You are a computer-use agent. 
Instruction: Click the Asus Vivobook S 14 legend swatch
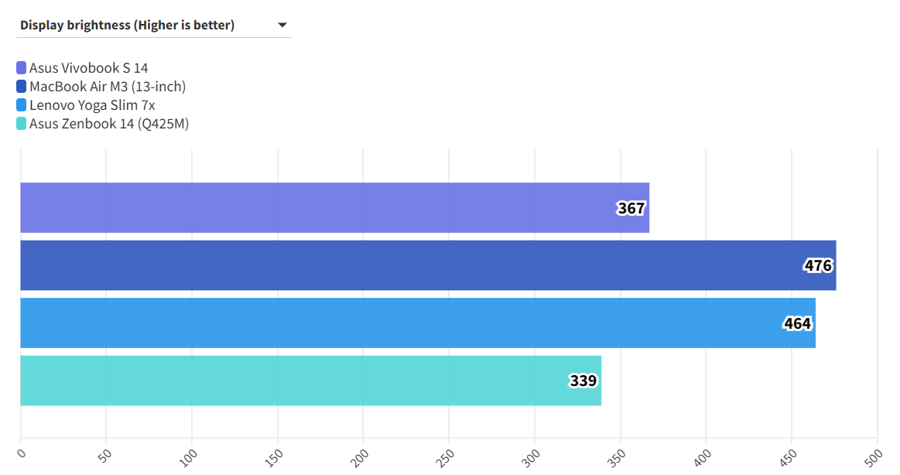pyautogui.click(x=21, y=68)
